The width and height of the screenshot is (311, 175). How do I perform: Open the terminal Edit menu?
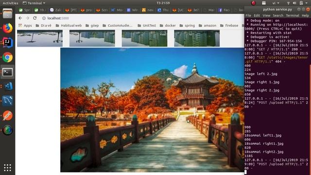pyautogui.click(x=257, y=16)
